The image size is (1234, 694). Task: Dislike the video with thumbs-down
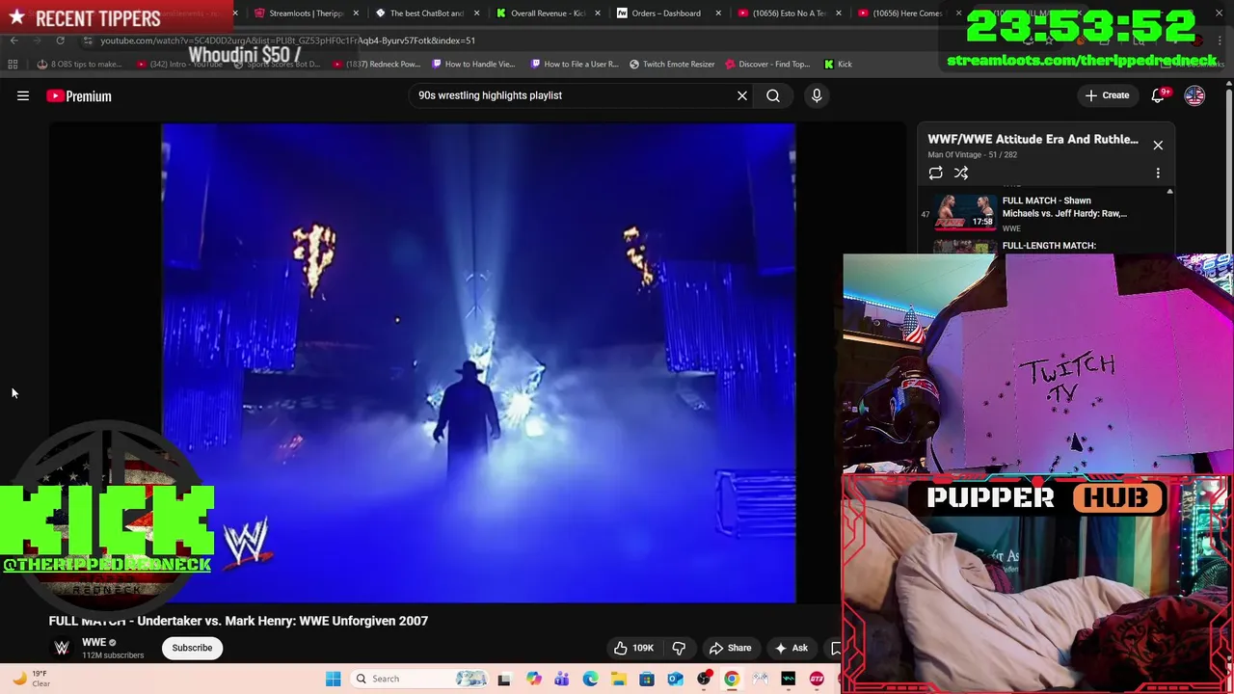[x=679, y=648]
